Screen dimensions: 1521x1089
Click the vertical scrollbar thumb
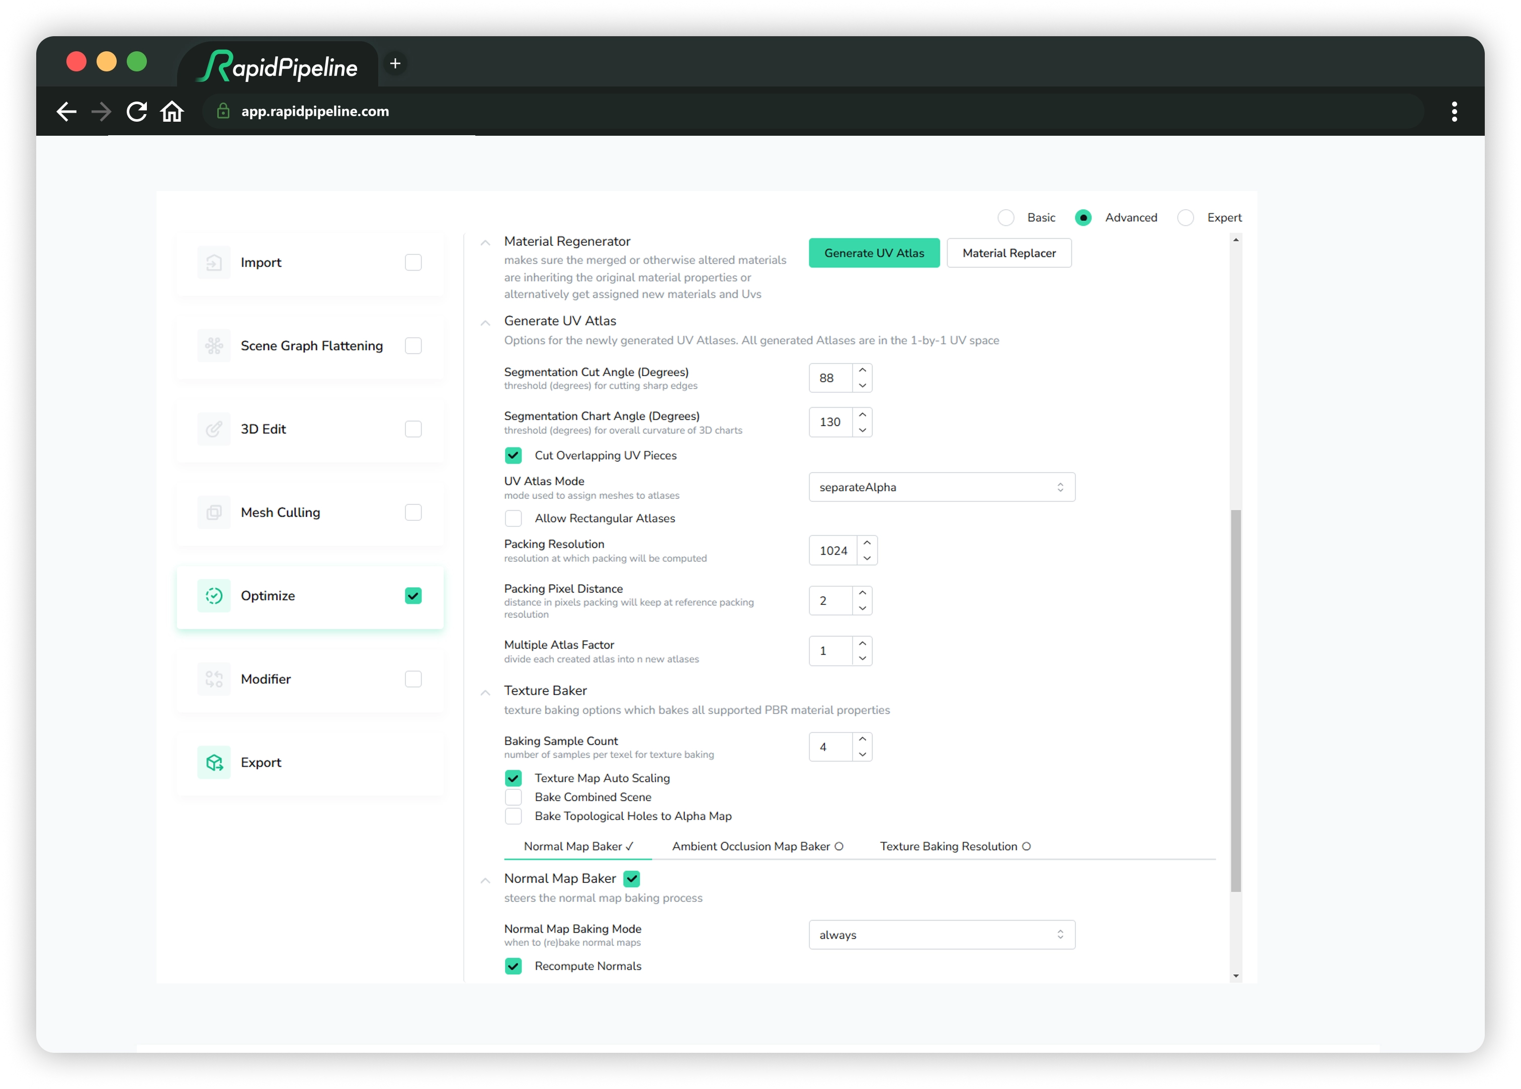1236,701
